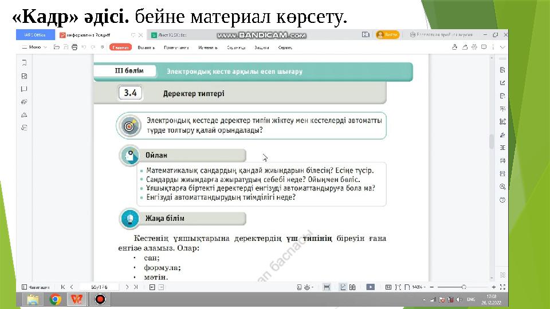
Task: Click the save icon in WPS toolbar
Action: click(x=65, y=47)
